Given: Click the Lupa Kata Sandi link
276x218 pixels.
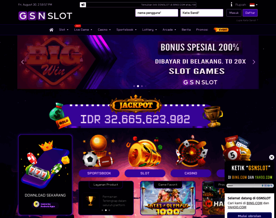Looking at the screenshot, I should (x=247, y=20).
